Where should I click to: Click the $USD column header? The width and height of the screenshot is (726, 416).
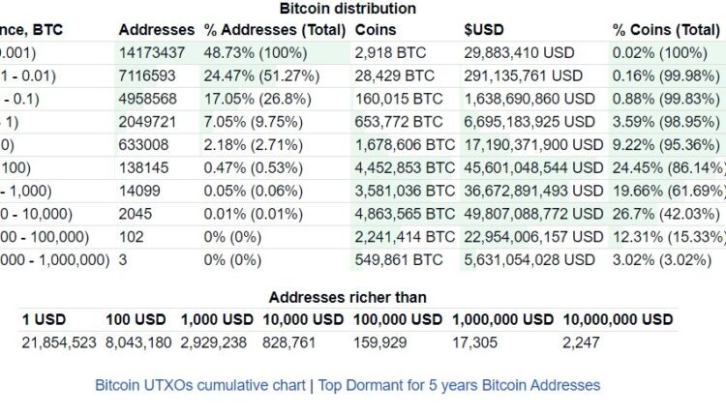484,30
